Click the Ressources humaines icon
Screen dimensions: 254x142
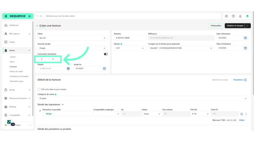tap(6, 98)
